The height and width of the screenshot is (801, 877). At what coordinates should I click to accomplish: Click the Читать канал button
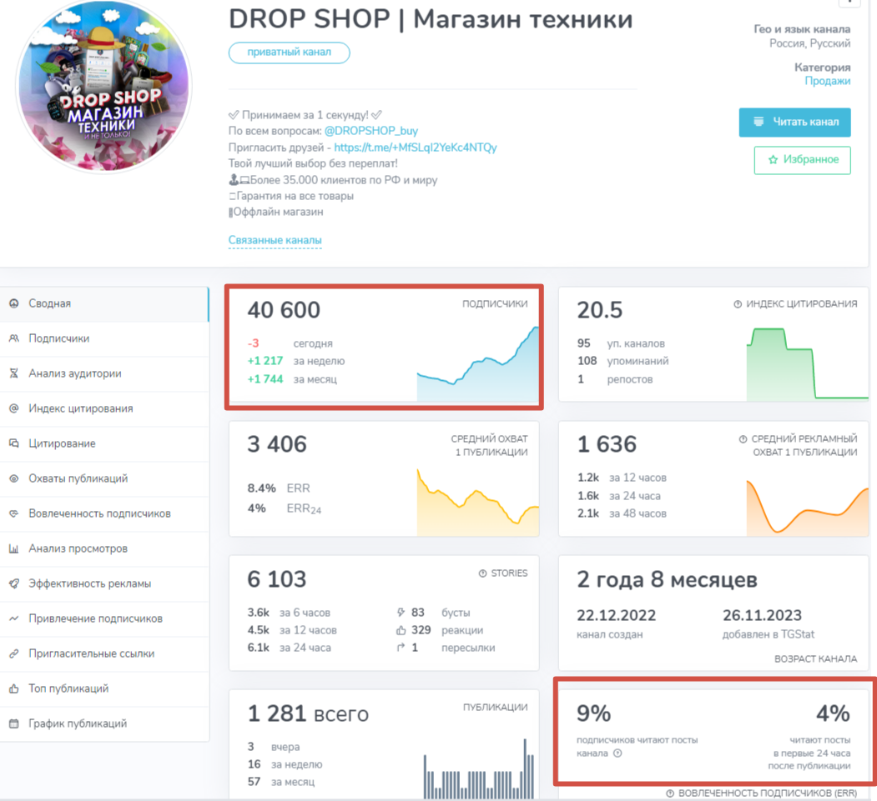(x=794, y=122)
